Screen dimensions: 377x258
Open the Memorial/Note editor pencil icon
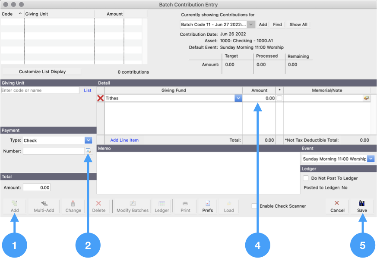[366, 98]
